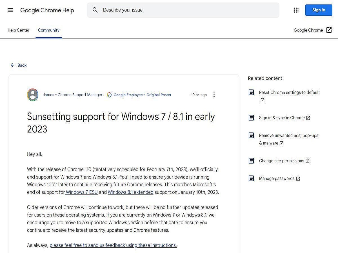Open the Google apps grid
The image size is (338, 253).
click(x=296, y=10)
